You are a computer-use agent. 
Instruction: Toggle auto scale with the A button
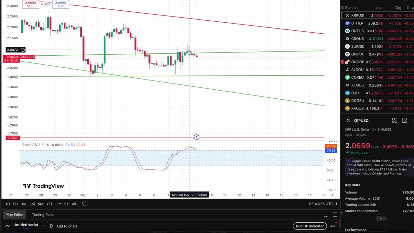pyautogui.click(x=332, y=195)
